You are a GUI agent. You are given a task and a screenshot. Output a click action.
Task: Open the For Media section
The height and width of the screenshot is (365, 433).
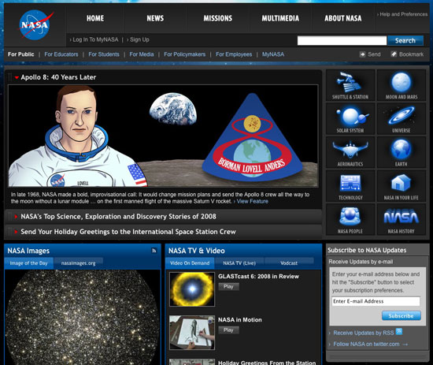[x=142, y=54]
